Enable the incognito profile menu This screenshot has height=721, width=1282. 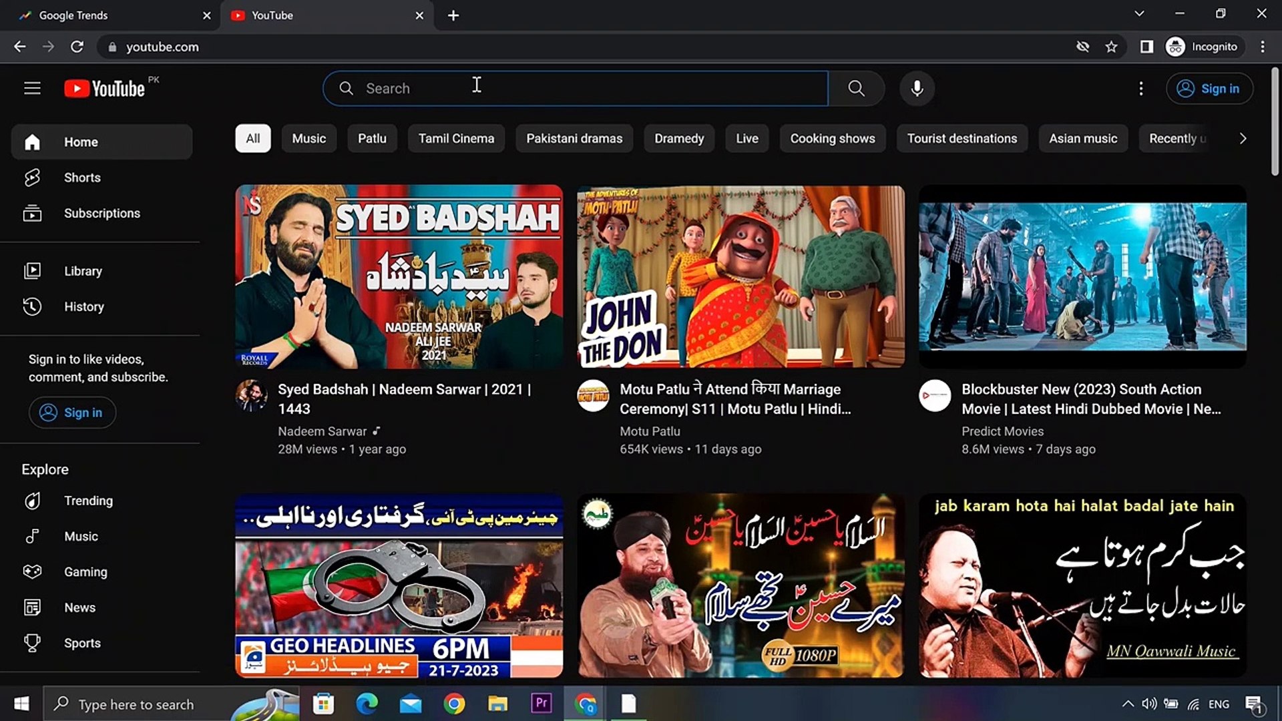[x=1203, y=47]
